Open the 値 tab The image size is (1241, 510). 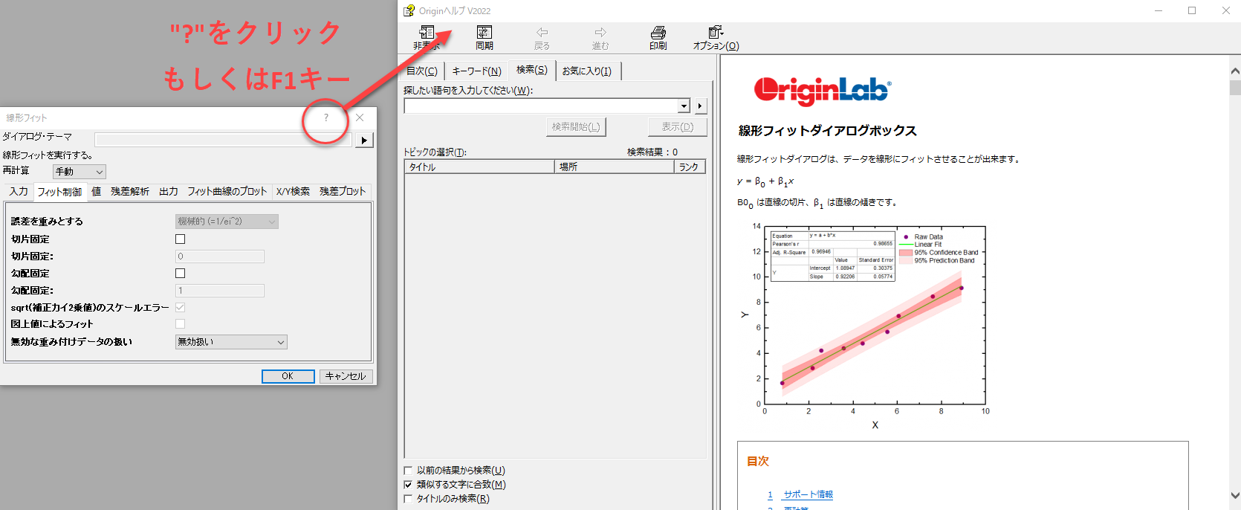pos(97,191)
